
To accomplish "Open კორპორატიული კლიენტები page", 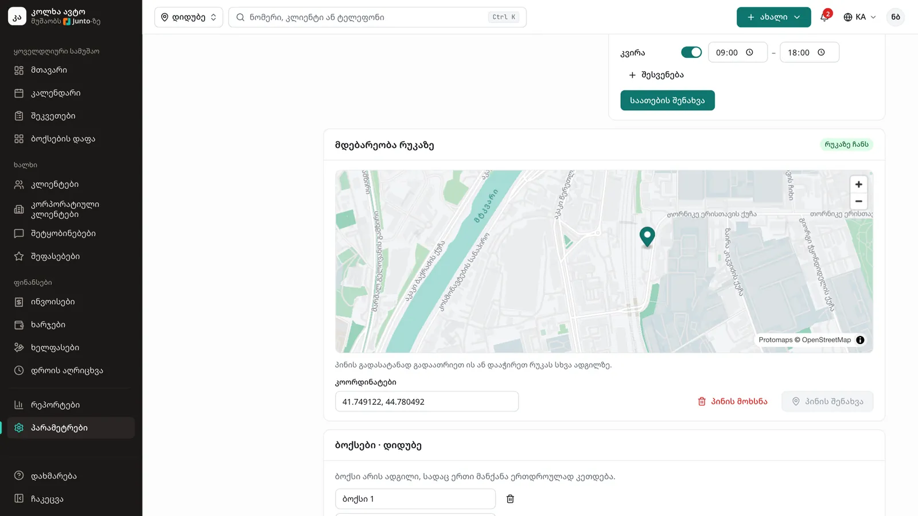I will 71,209.
